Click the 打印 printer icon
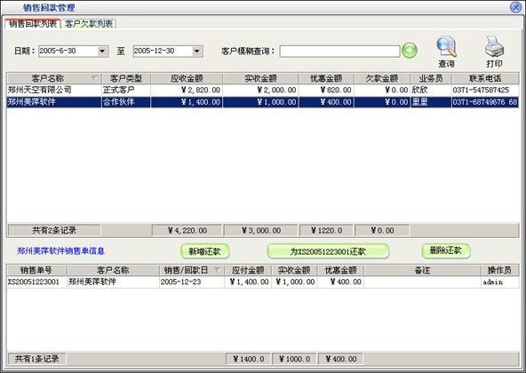The image size is (526, 373). 494,47
